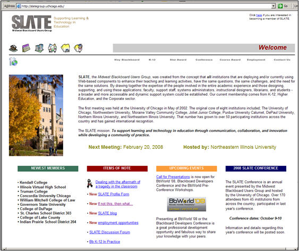This screenshot has width=299, height=251.
Task: Click the Address label in toolbar
Action: (x=10, y=6)
